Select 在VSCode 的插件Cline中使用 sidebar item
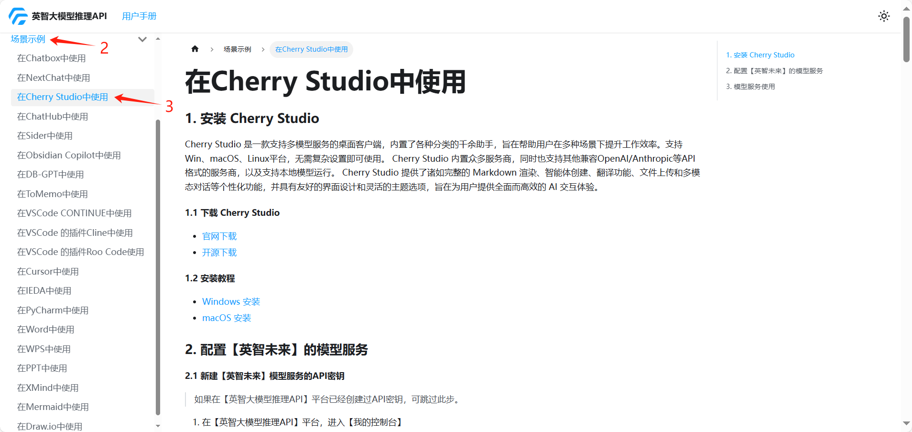The height and width of the screenshot is (432, 912). pos(75,233)
